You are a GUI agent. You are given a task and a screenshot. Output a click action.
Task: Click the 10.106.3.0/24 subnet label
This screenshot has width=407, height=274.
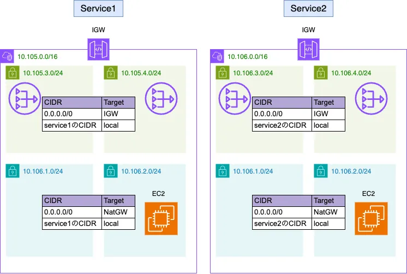(x=253, y=73)
